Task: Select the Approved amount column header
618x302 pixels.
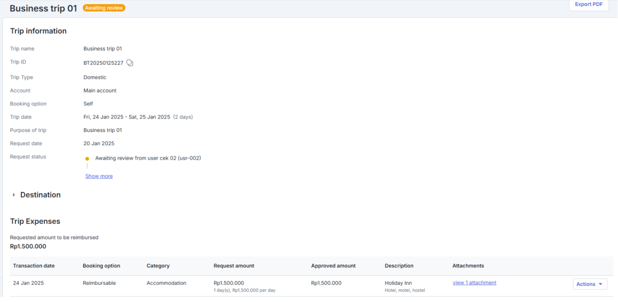Action: (x=333, y=266)
